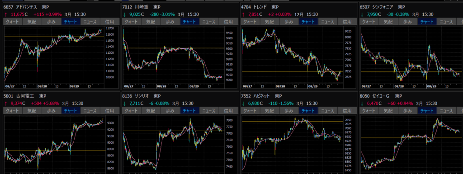The width and height of the screenshot is (463, 174).
Task: Open the クォート tab for アドバンテス
Action: point(13,22)
